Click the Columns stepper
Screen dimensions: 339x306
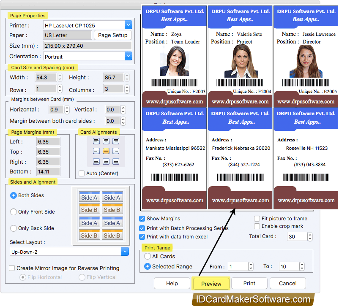(127, 89)
